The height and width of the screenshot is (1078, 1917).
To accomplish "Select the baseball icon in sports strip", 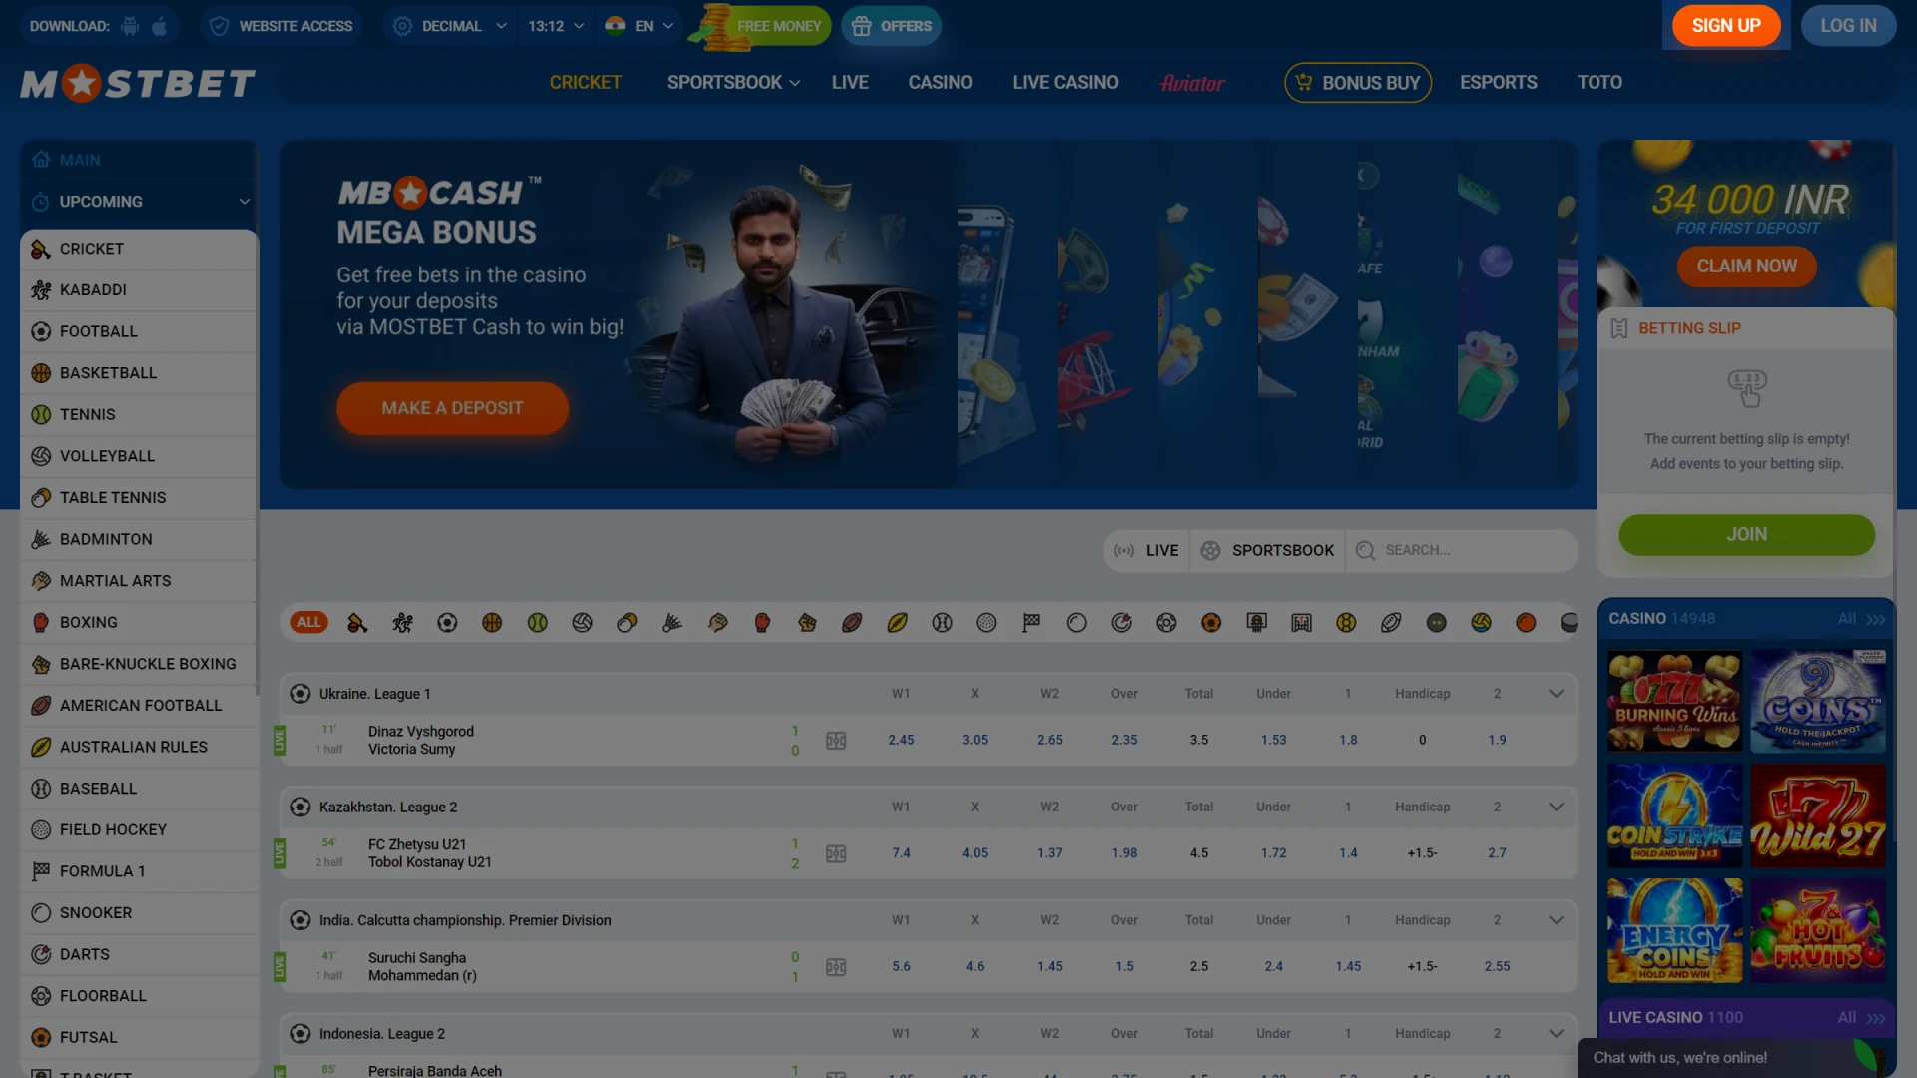I will (942, 623).
